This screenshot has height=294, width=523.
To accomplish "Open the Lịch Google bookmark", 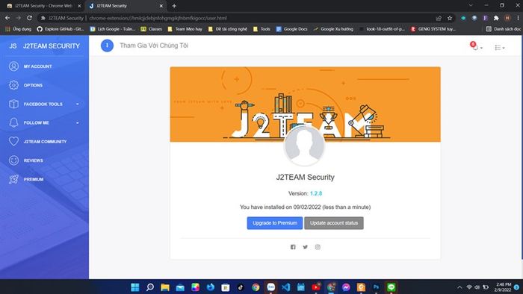I will [112, 29].
